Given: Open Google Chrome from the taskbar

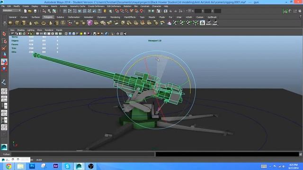Looking at the screenshot, I should click(9, 166).
